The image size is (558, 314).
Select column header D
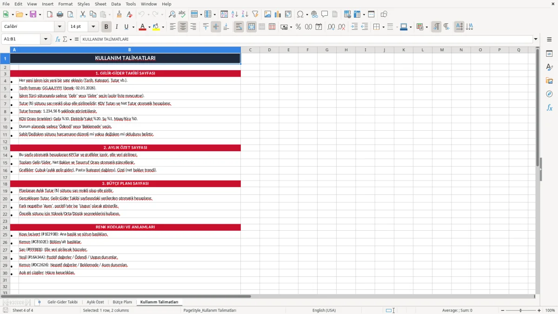[269, 50]
